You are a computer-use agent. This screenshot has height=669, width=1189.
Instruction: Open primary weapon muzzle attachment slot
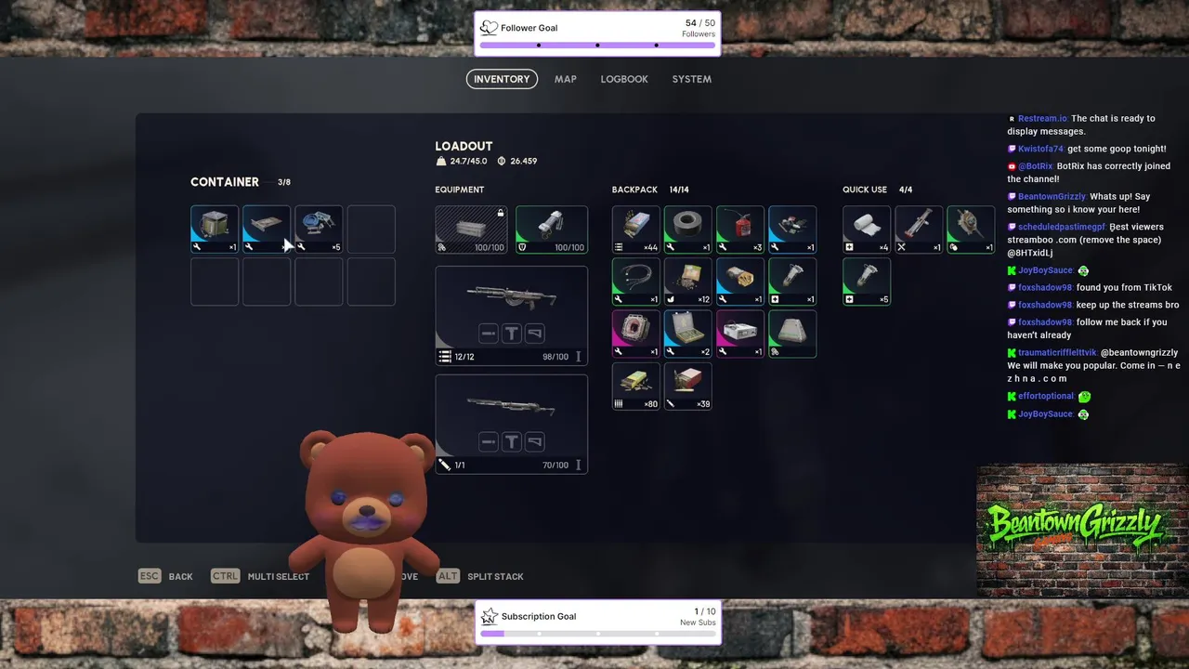pos(489,334)
